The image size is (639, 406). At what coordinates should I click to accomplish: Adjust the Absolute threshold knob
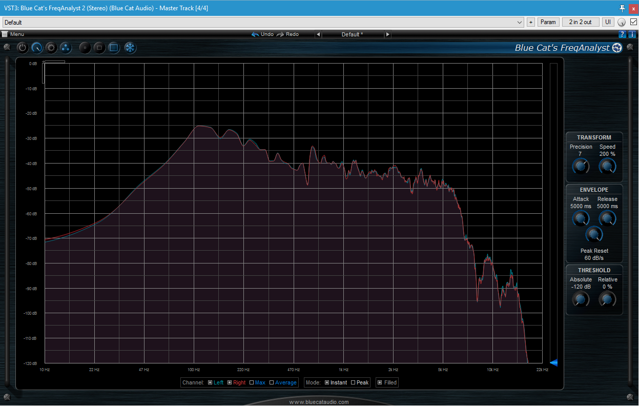[580, 299]
